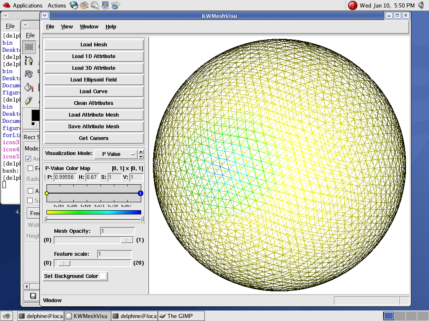
Task: Click the red update alert icon
Action: click(x=353, y=5)
